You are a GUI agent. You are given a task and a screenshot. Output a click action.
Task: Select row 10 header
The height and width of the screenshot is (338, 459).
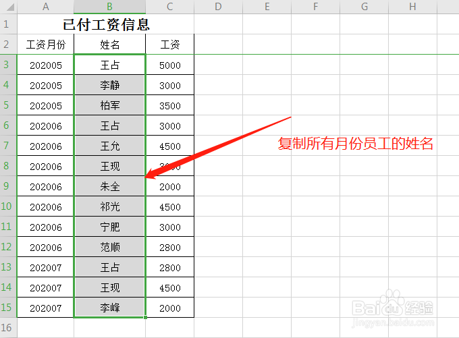pyautogui.click(x=8, y=206)
